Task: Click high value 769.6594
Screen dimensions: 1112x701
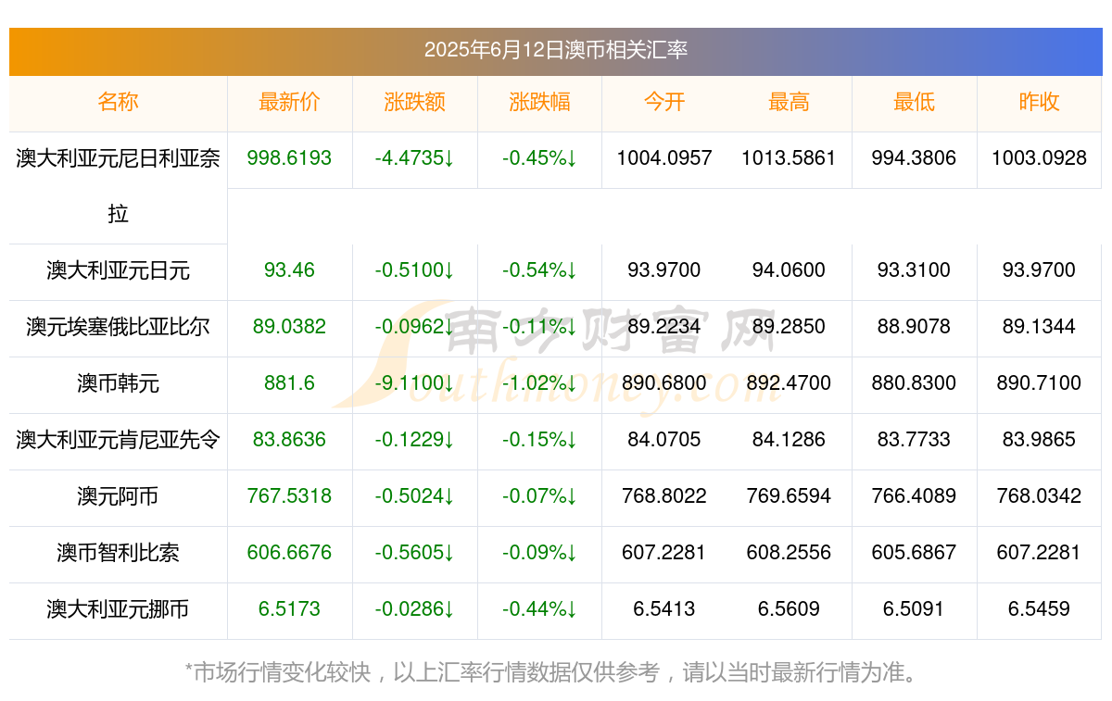Action: pyautogui.click(x=789, y=496)
